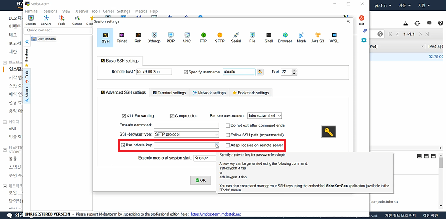Open the Advanced SSH settings tab
This screenshot has width=446, height=219.
coord(123,92)
